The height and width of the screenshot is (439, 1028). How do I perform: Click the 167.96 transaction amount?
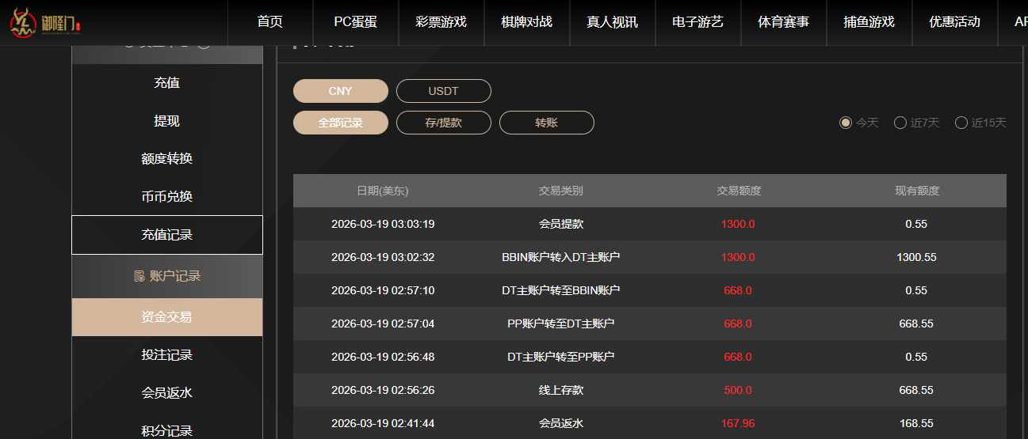point(738,423)
